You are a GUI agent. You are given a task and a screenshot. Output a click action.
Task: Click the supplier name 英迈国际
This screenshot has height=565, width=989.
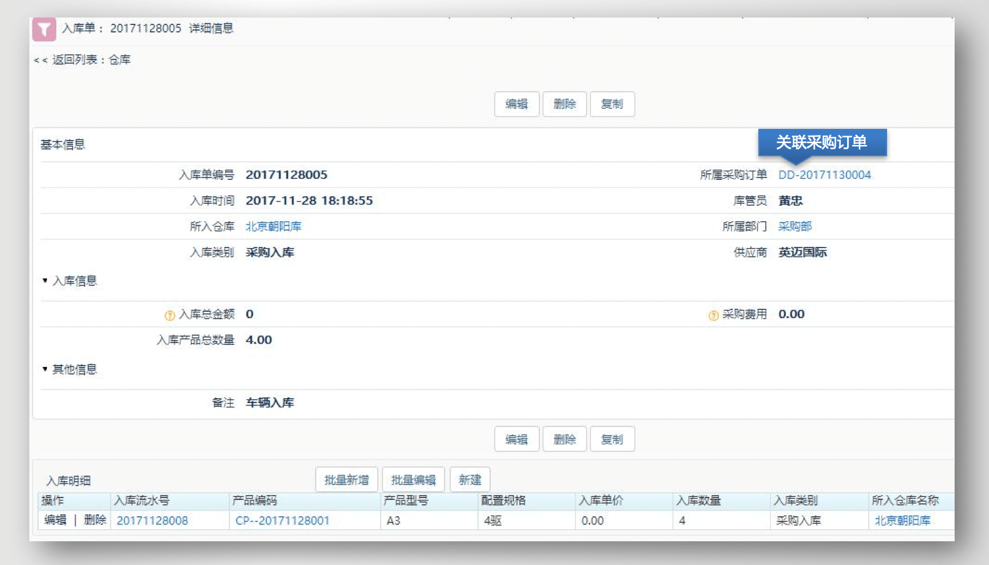[802, 252]
